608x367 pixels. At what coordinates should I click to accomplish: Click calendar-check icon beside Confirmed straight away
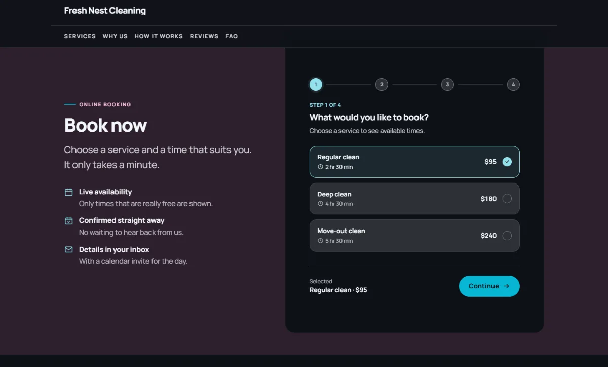[x=69, y=221]
